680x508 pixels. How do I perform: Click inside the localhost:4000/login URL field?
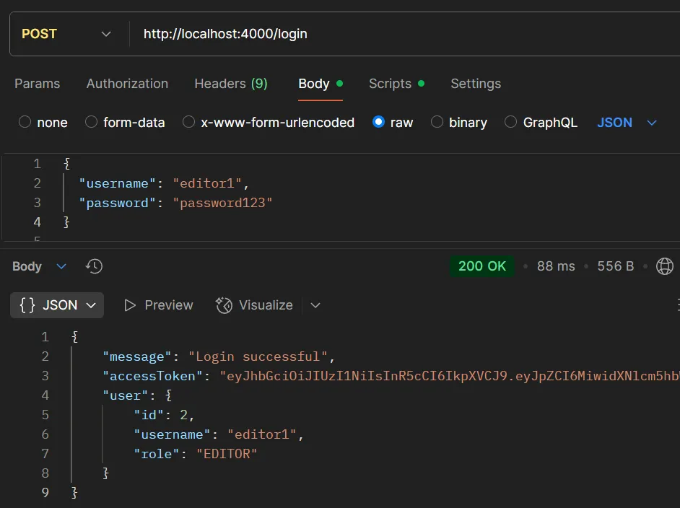tap(225, 33)
